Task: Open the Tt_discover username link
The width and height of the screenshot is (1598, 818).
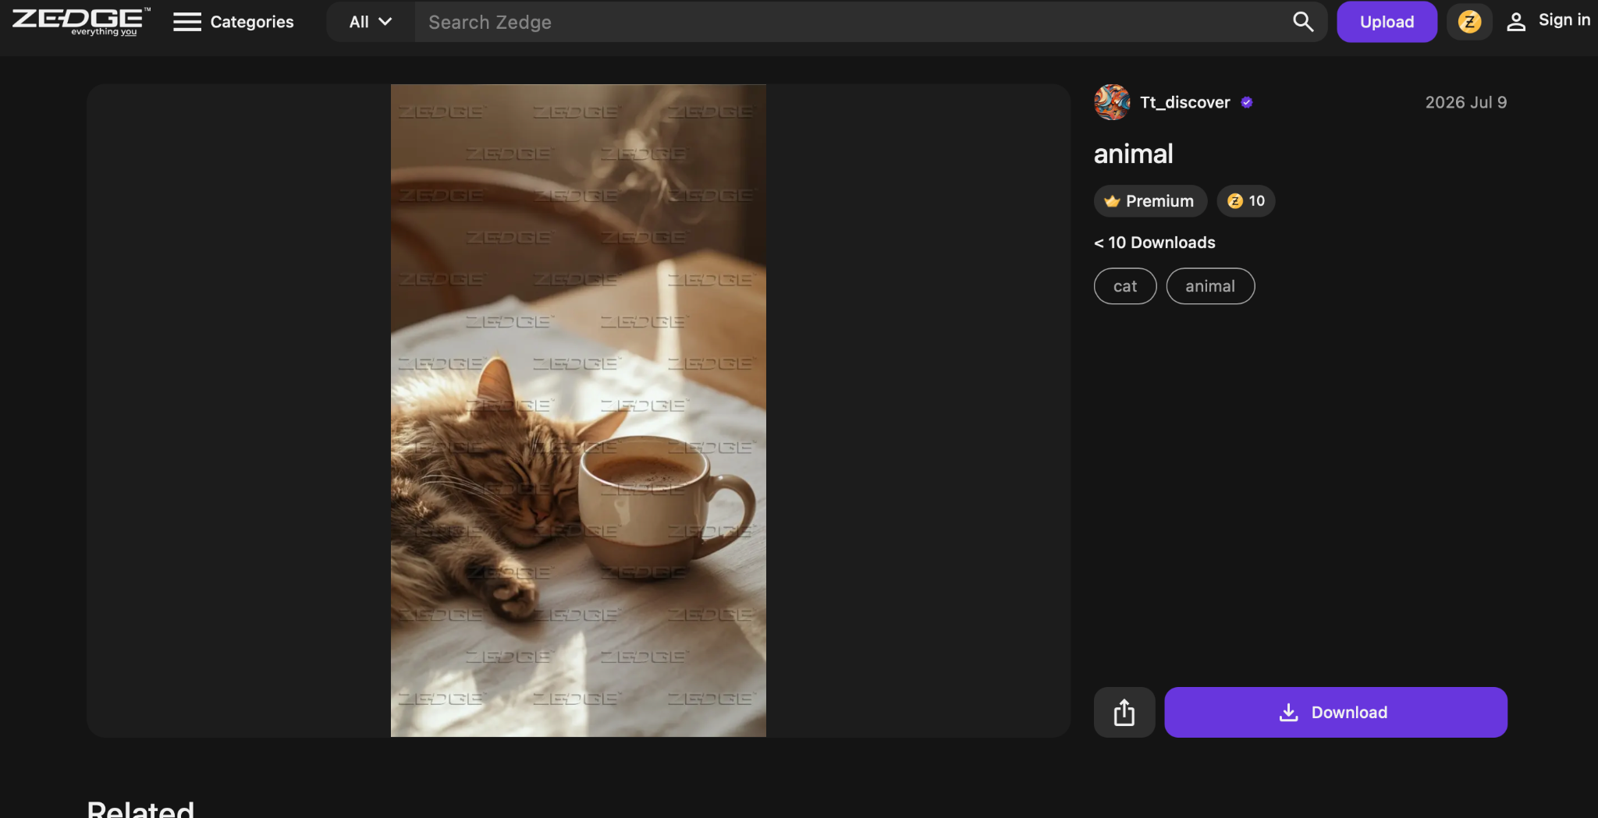Action: tap(1184, 102)
